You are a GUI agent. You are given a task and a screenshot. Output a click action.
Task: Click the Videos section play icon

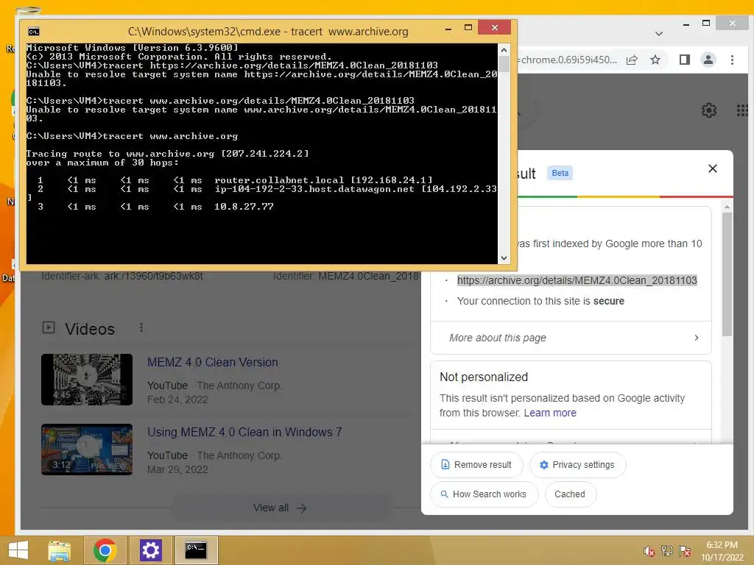(x=49, y=327)
